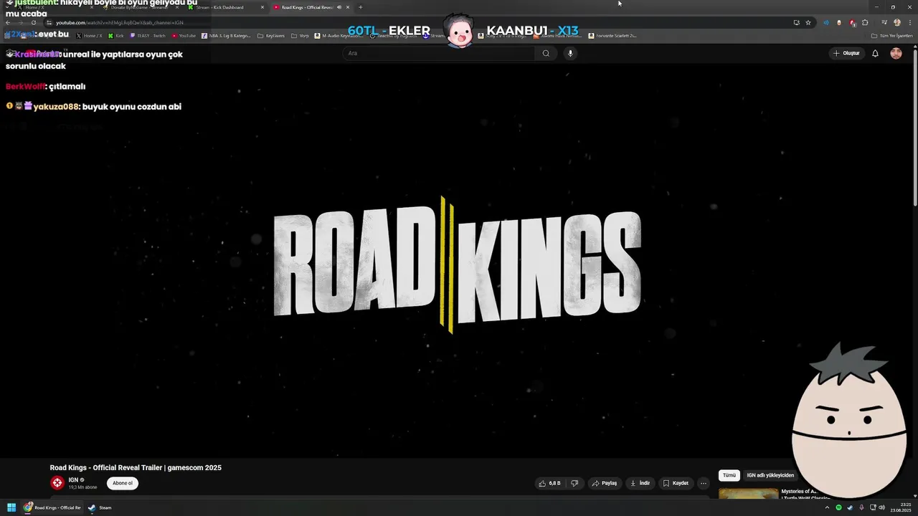
Task: Click the IGN channel name
Action: pyautogui.click(x=73, y=480)
